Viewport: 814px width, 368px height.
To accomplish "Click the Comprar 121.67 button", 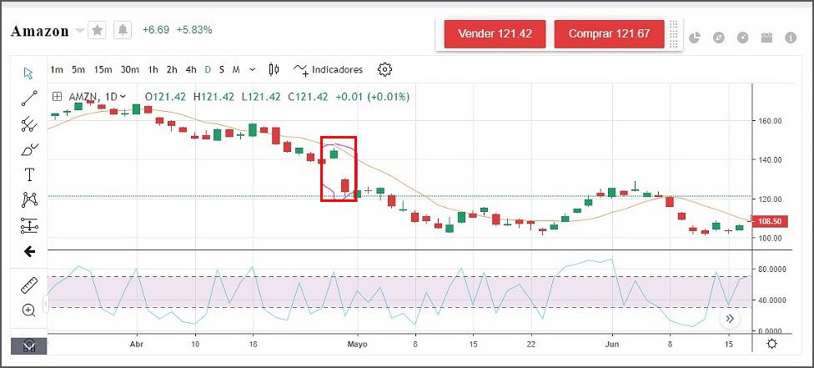I will coord(609,34).
